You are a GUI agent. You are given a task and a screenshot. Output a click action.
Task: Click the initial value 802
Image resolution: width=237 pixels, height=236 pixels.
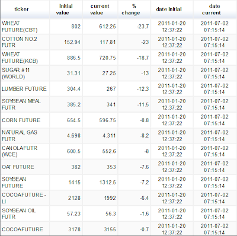click(x=76, y=27)
